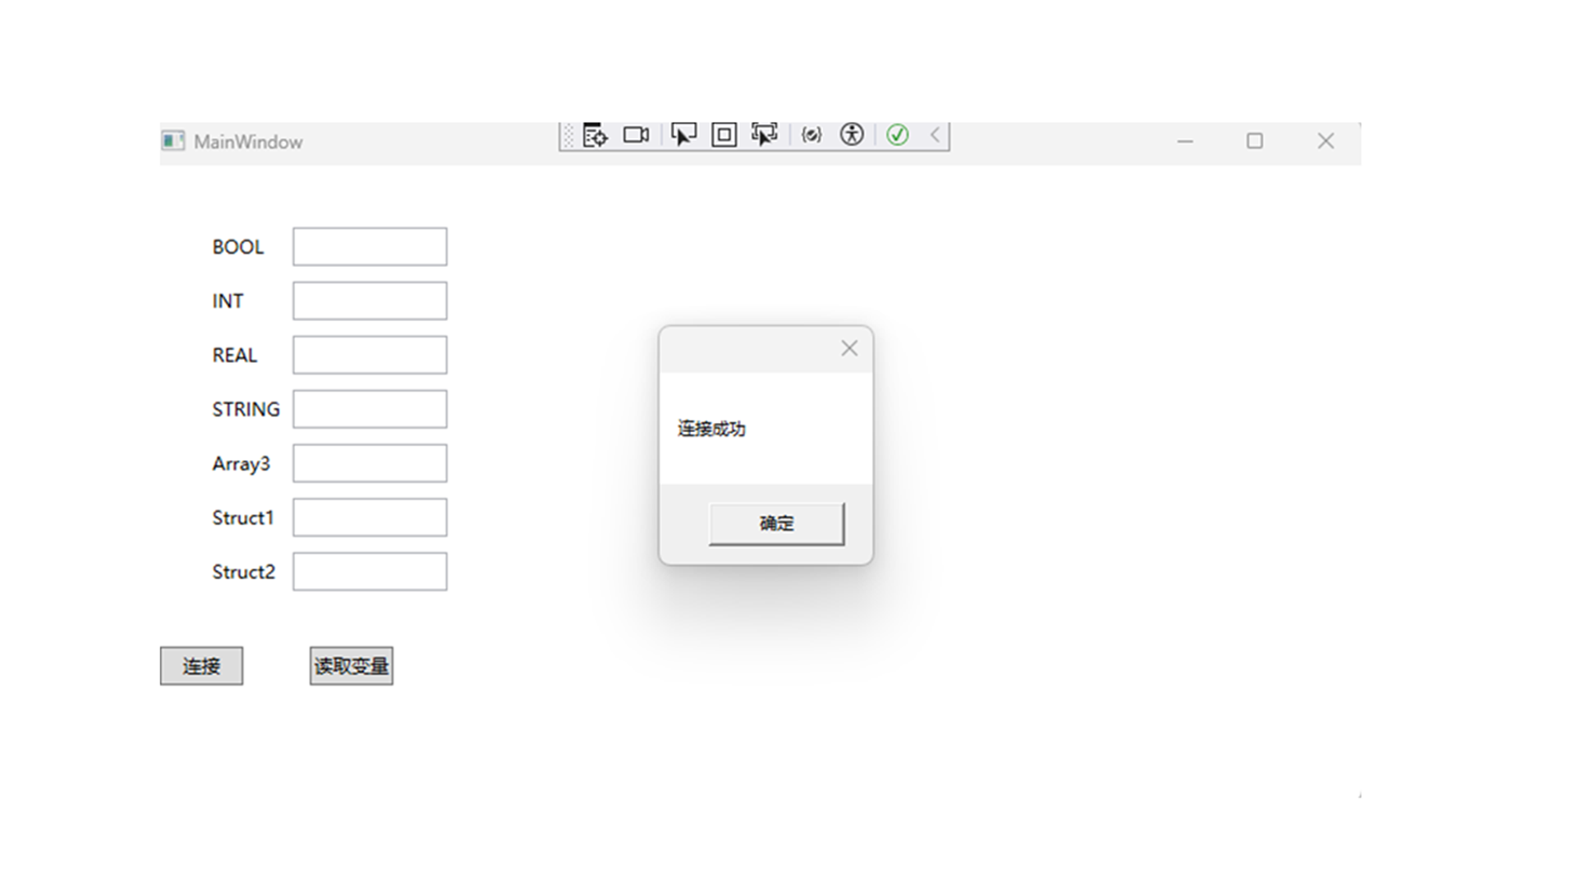Grab the debug toolbar dotted handle
The image size is (1577, 887).
pyautogui.click(x=568, y=136)
